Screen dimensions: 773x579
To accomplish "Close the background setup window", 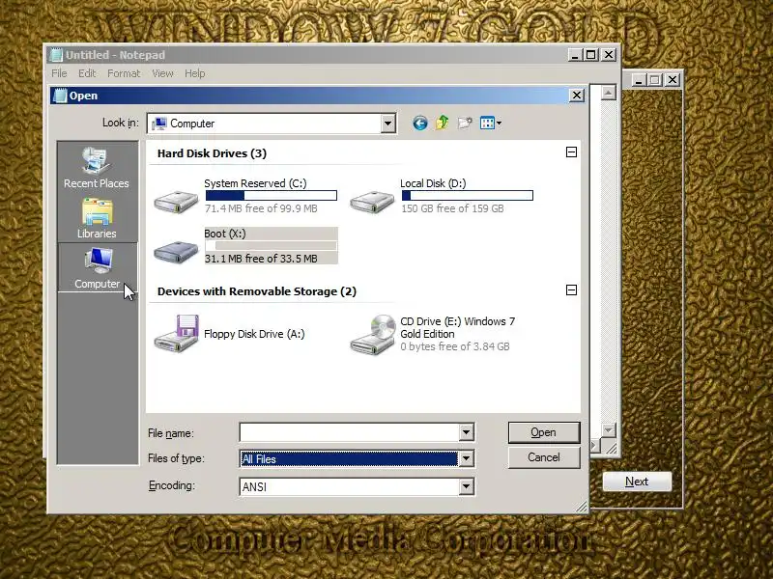I will click(x=672, y=80).
